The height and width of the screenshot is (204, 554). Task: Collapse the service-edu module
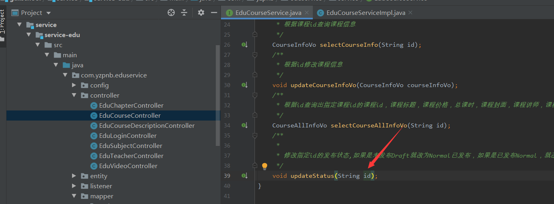click(29, 35)
